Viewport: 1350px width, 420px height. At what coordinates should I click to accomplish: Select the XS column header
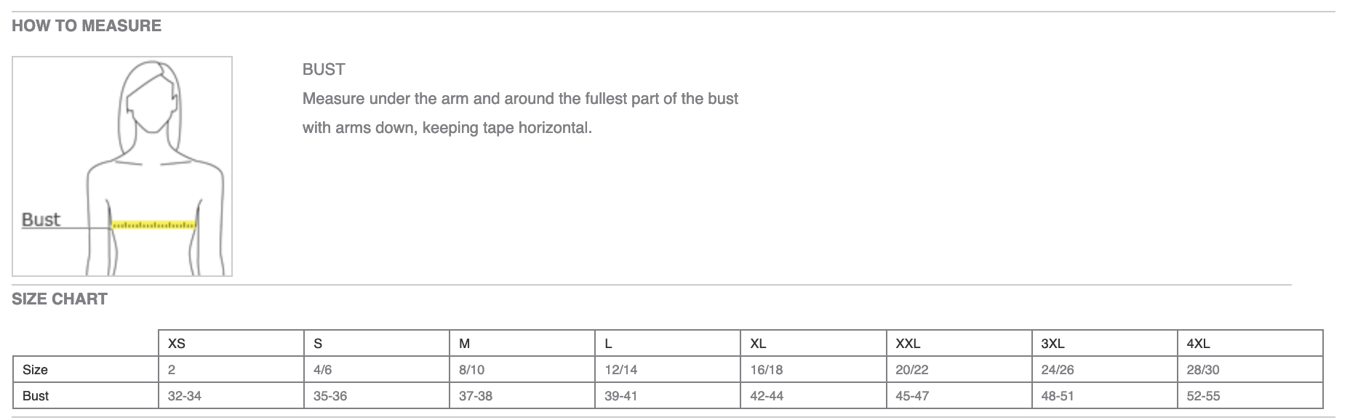point(231,343)
